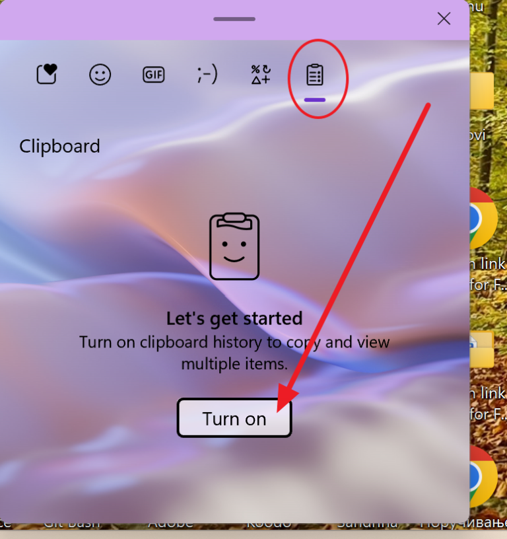The image size is (507, 539).
Task: Click the drag handle bar on the panel
Action: tap(234, 19)
